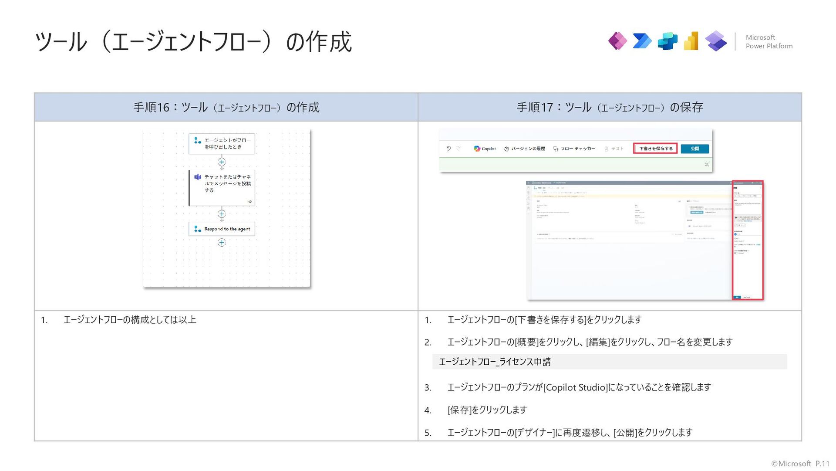
Task: Click 下書きを保存する save draft button
Action: pyautogui.click(x=655, y=149)
